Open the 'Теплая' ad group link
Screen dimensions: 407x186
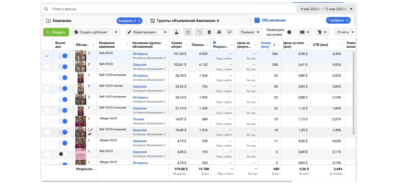pyautogui.click(x=138, y=119)
